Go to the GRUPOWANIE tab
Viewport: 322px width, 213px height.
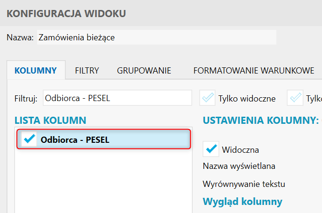click(144, 71)
